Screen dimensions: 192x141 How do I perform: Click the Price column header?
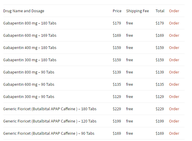tap(117, 11)
